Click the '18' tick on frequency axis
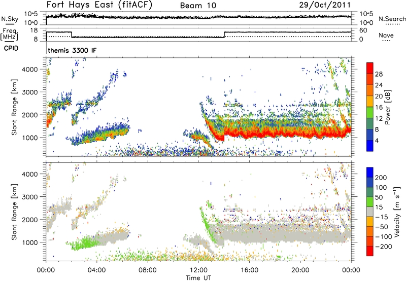This screenshot has width=406, height=281. (x=34, y=30)
